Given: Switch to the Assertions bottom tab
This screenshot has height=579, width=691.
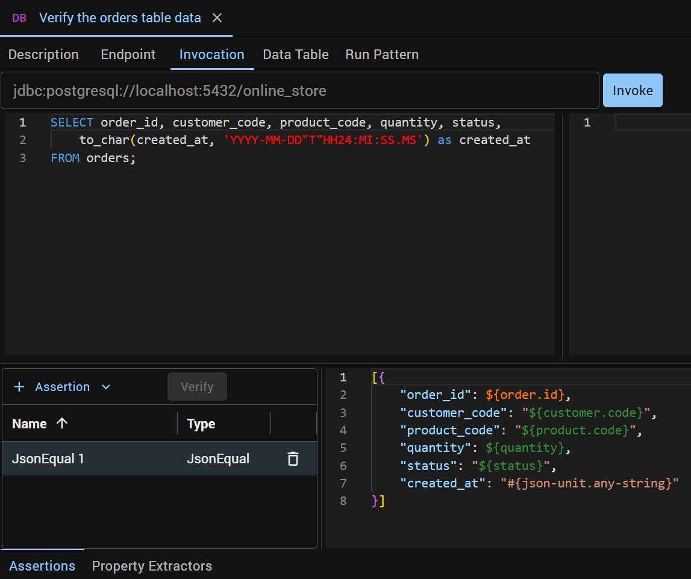Looking at the screenshot, I should point(42,566).
